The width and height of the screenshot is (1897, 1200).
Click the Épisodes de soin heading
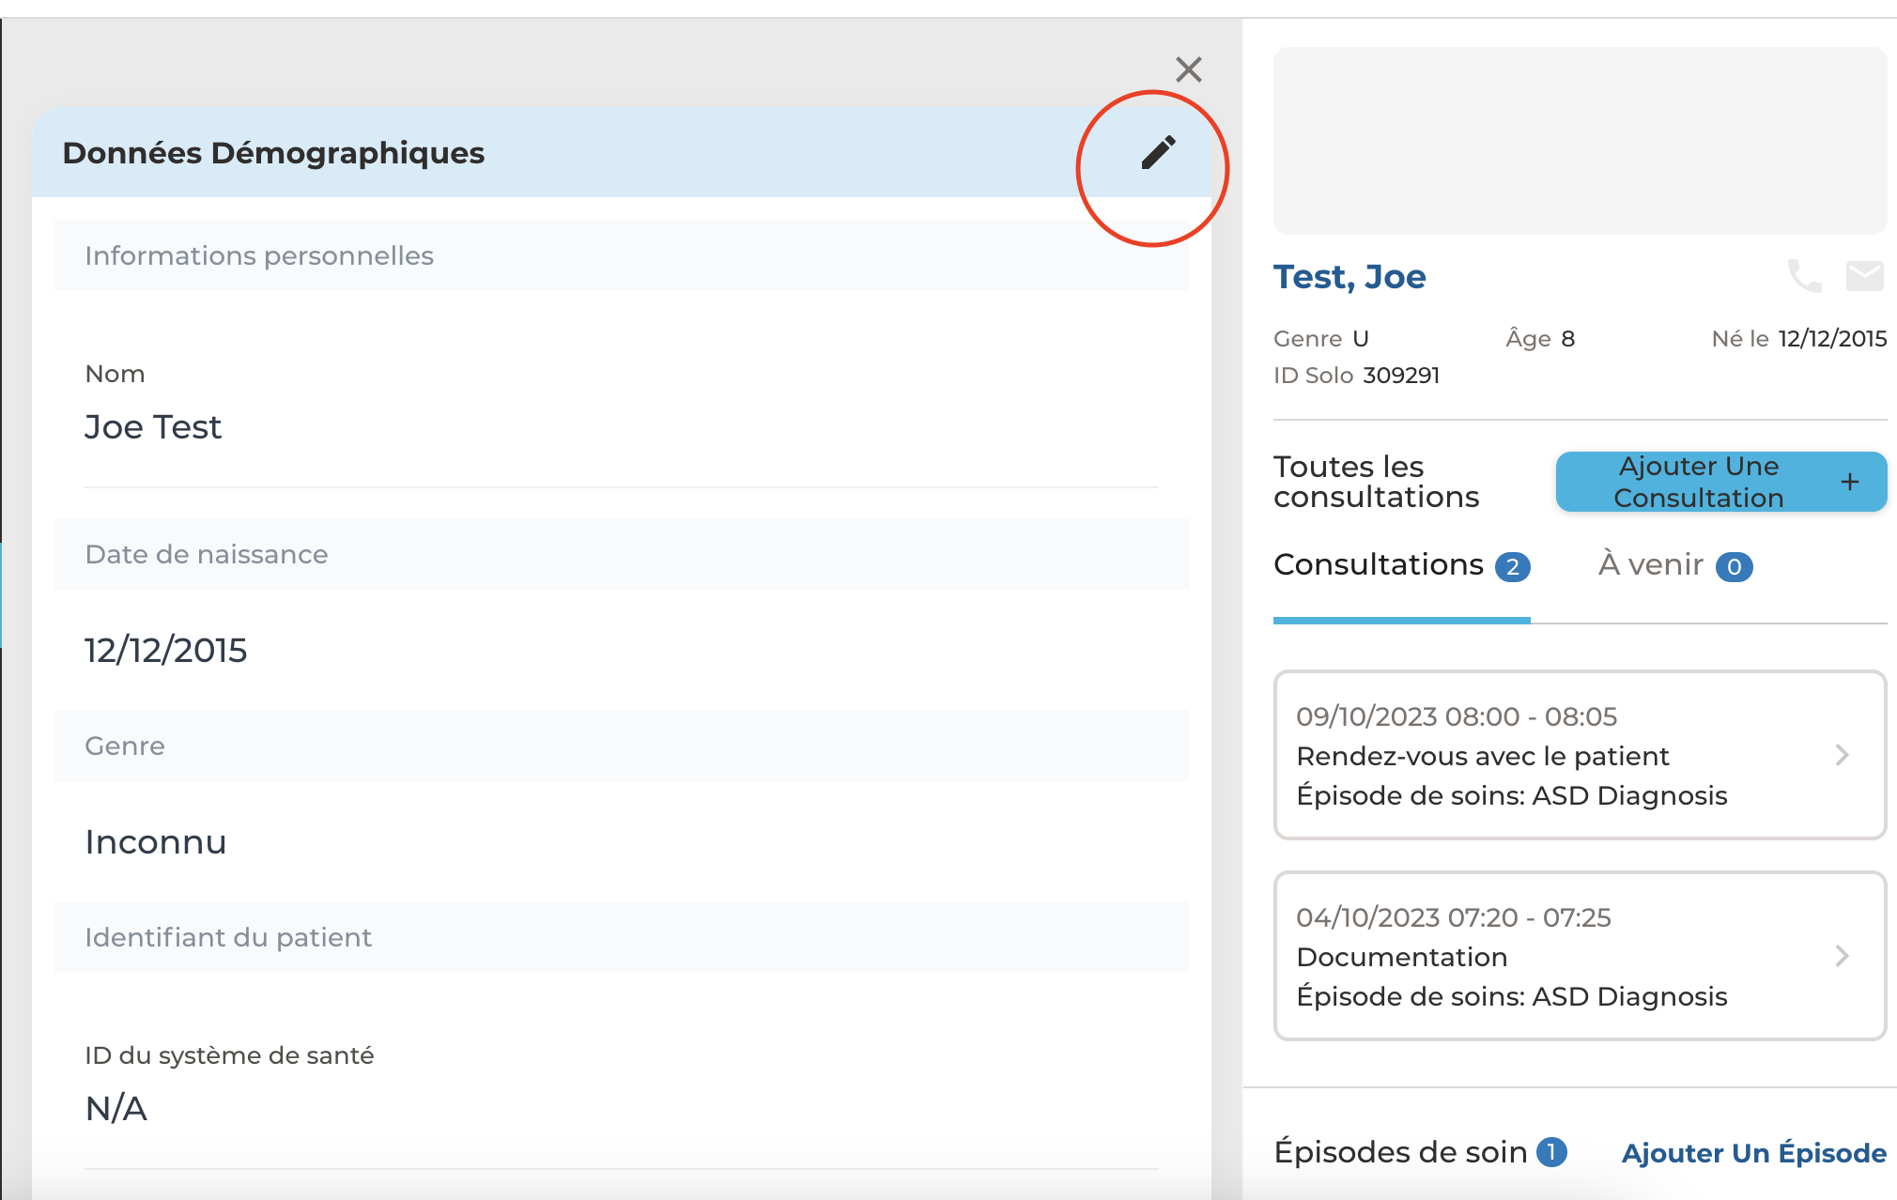tap(1400, 1152)
